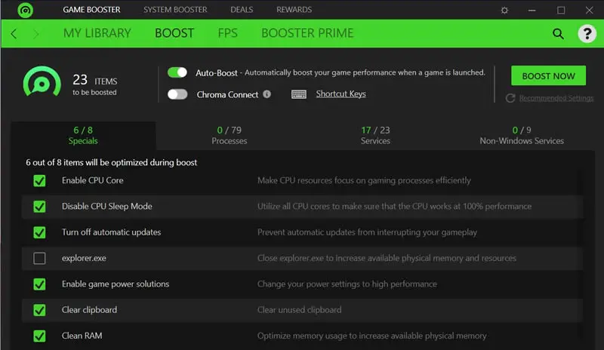The height and width of the screenshot is (350, 604).
Task: Click the Clear clipboard label
Action: tap(89, 310)
